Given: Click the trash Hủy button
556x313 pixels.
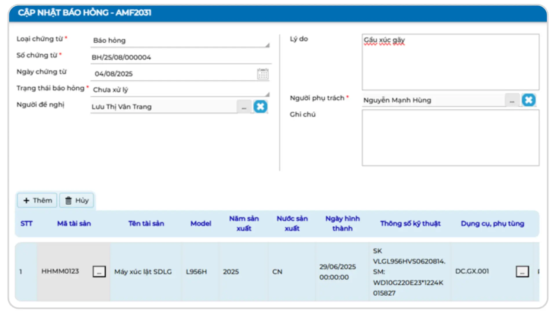Looking at the screenshot, I should 77,201.
